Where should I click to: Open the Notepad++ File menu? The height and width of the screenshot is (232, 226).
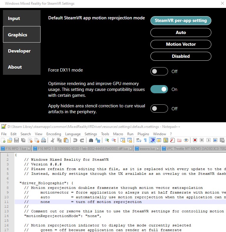coord(4,134)
